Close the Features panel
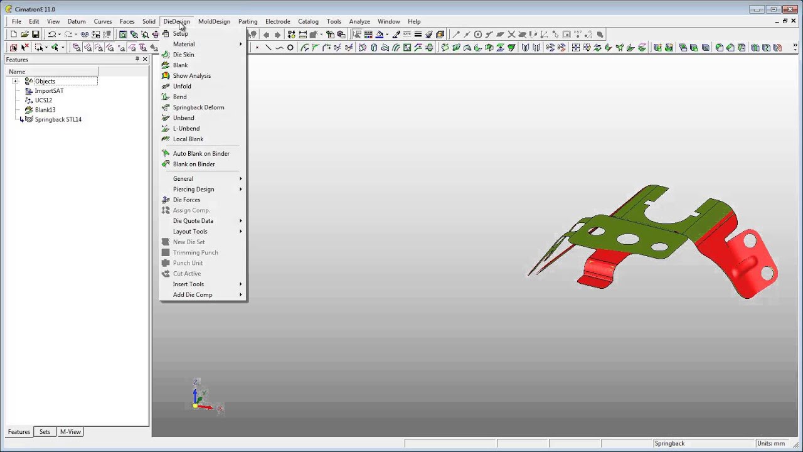This screenshot has width=803, height=452. [x=145, y=59]
